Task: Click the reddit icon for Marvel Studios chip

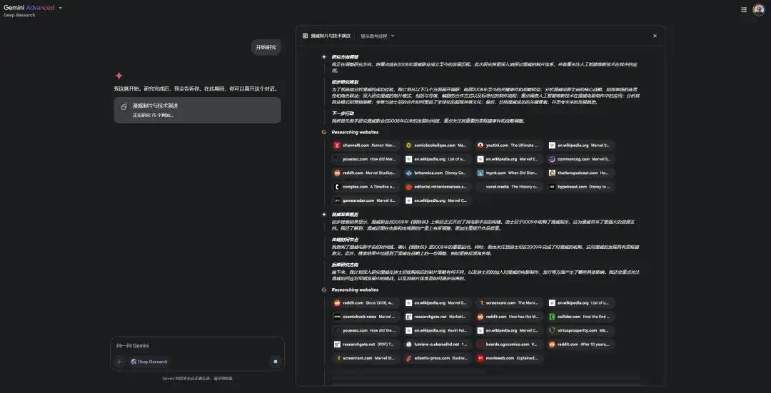Action: [337, 173]
